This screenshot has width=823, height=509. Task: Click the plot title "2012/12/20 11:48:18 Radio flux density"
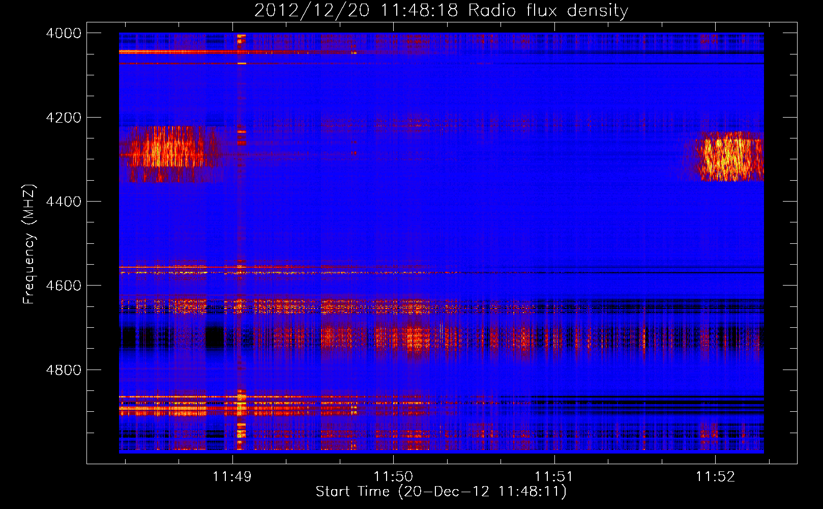tap(441, 10)
